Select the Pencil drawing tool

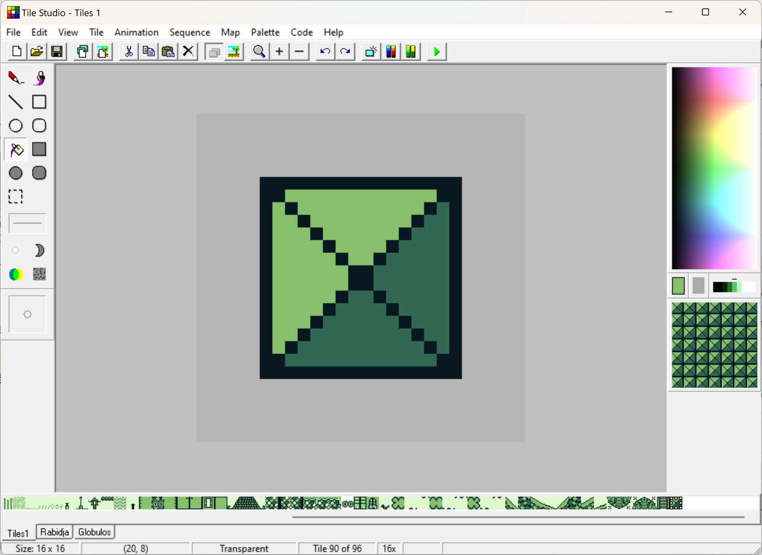pyautogui.click(x=15, y=78)
